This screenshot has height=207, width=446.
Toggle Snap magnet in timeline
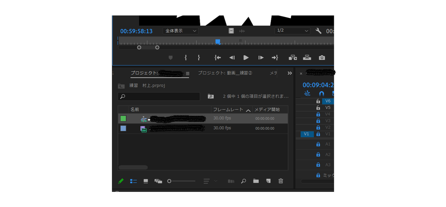click(322, 94)
